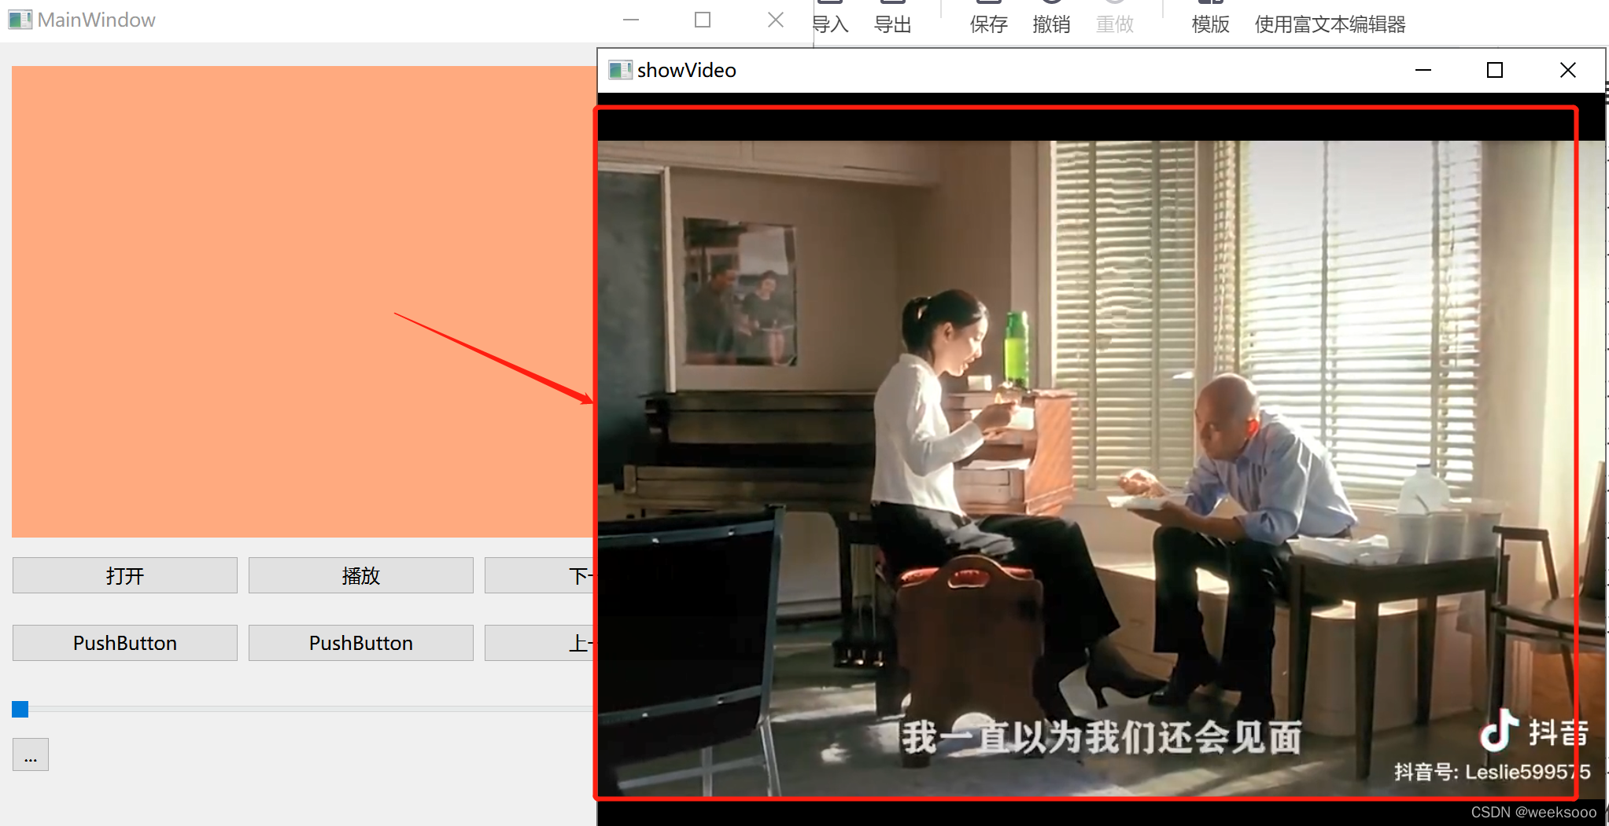Click the orange video display area
Image resolution: width=1609 pixels, height=826 pixels.
304,302
